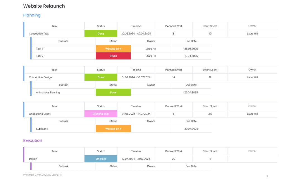The width and height of the screenshot is (298, 181).
Task: Click Planned Effort value 20 for Design
Action: click(x=174, y=159)
